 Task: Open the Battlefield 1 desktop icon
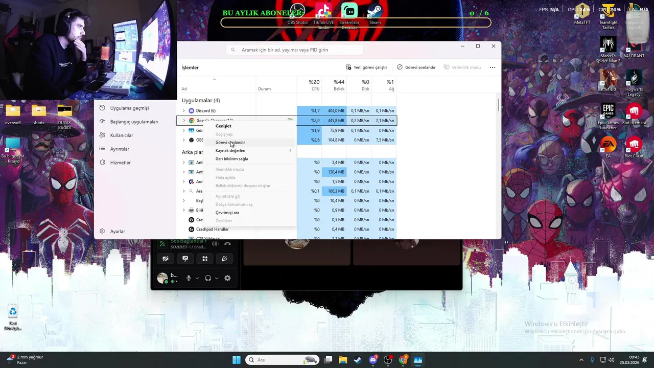608,81
